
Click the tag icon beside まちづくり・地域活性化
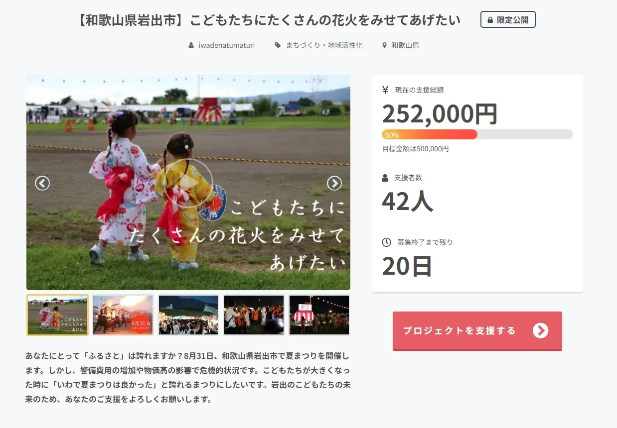[x=278, y=45]
